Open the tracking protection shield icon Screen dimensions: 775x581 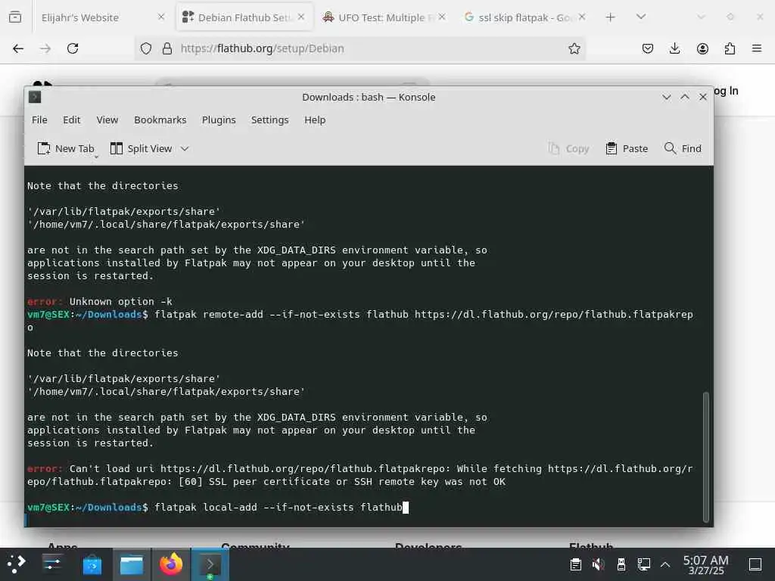pyautogui.click(x=146, y=48)
